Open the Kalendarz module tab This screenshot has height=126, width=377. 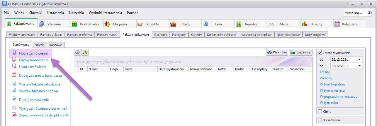349,24
